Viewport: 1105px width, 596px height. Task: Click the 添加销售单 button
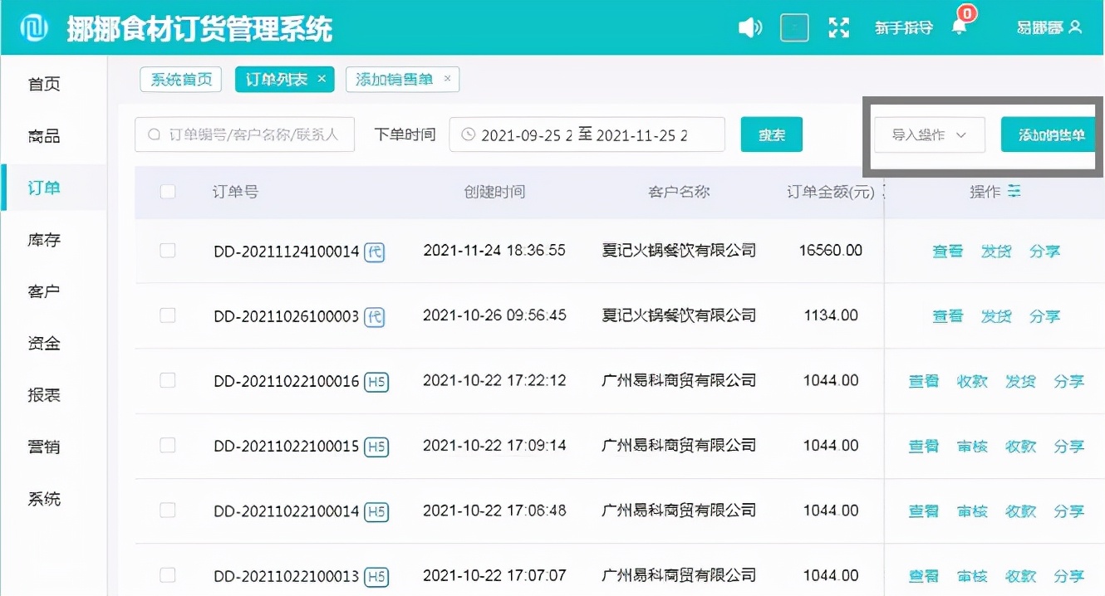(x=1051, y=134)
